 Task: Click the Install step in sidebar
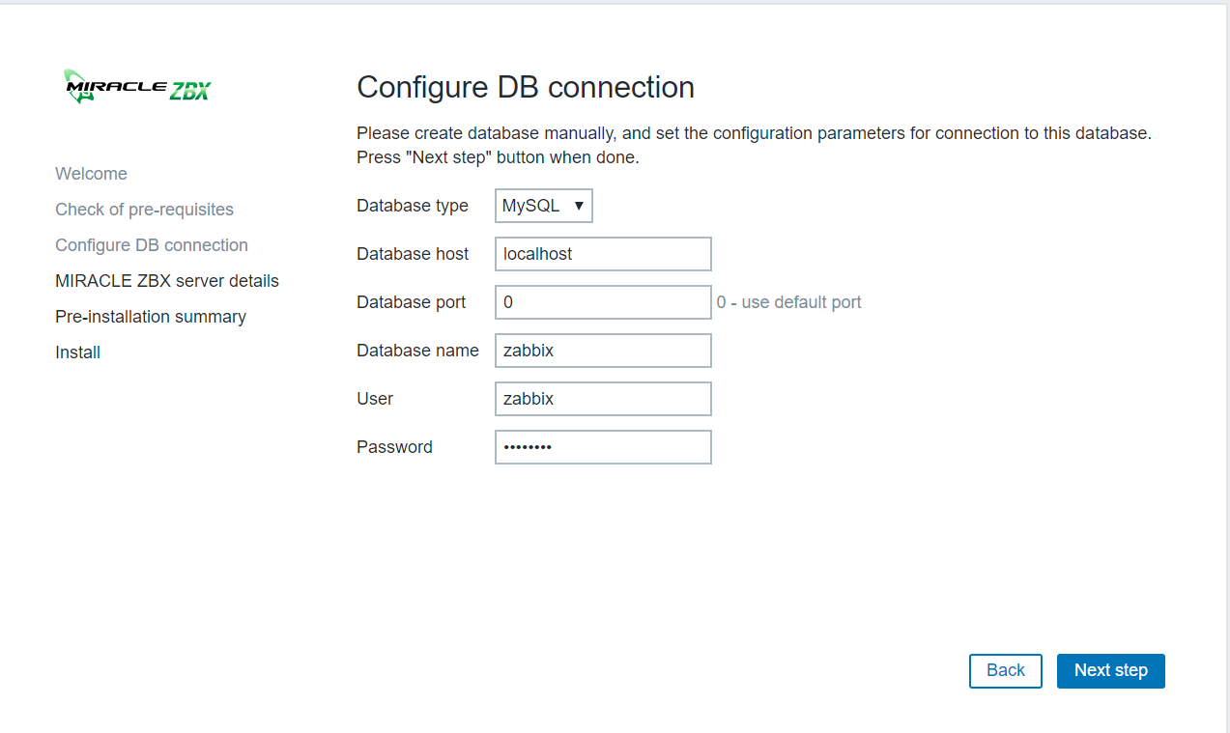77,352
